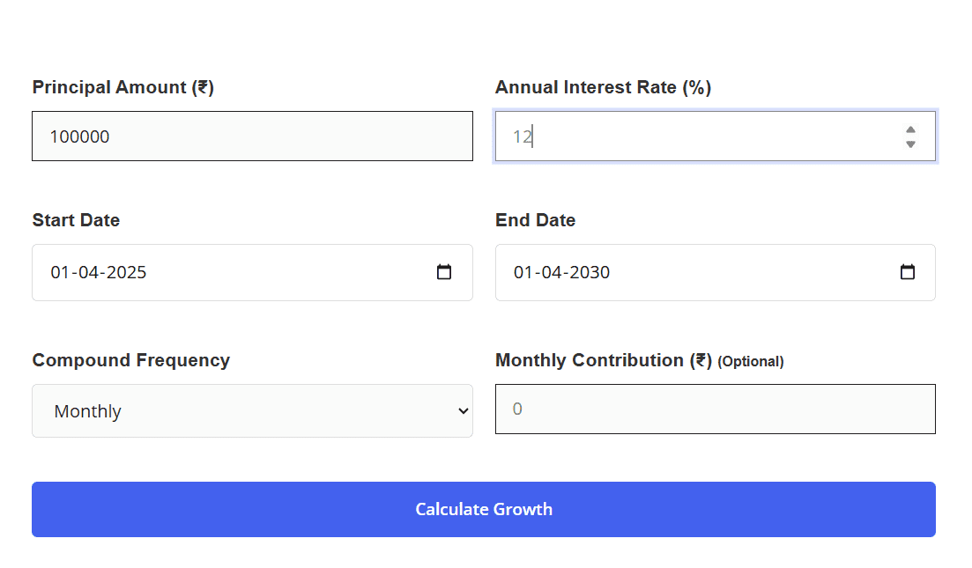Expand the Monthly frequency selection list

click(x=252, y=410)
